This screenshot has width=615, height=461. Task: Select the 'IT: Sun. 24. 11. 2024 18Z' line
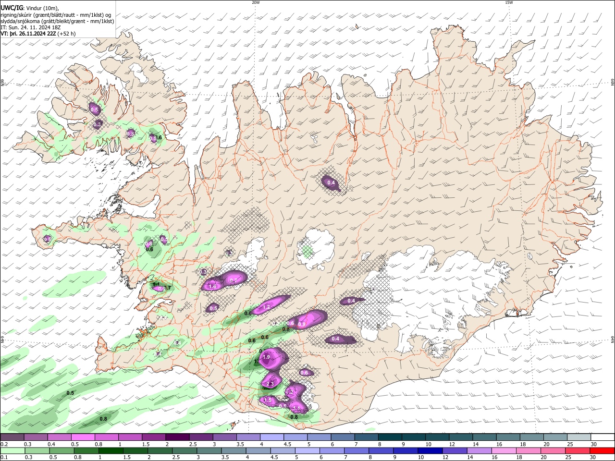[x=31, y=27]
